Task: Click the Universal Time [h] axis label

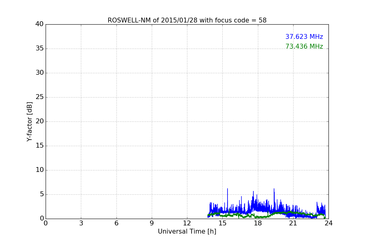Action: pyautogui.click(x=187, y=231)
